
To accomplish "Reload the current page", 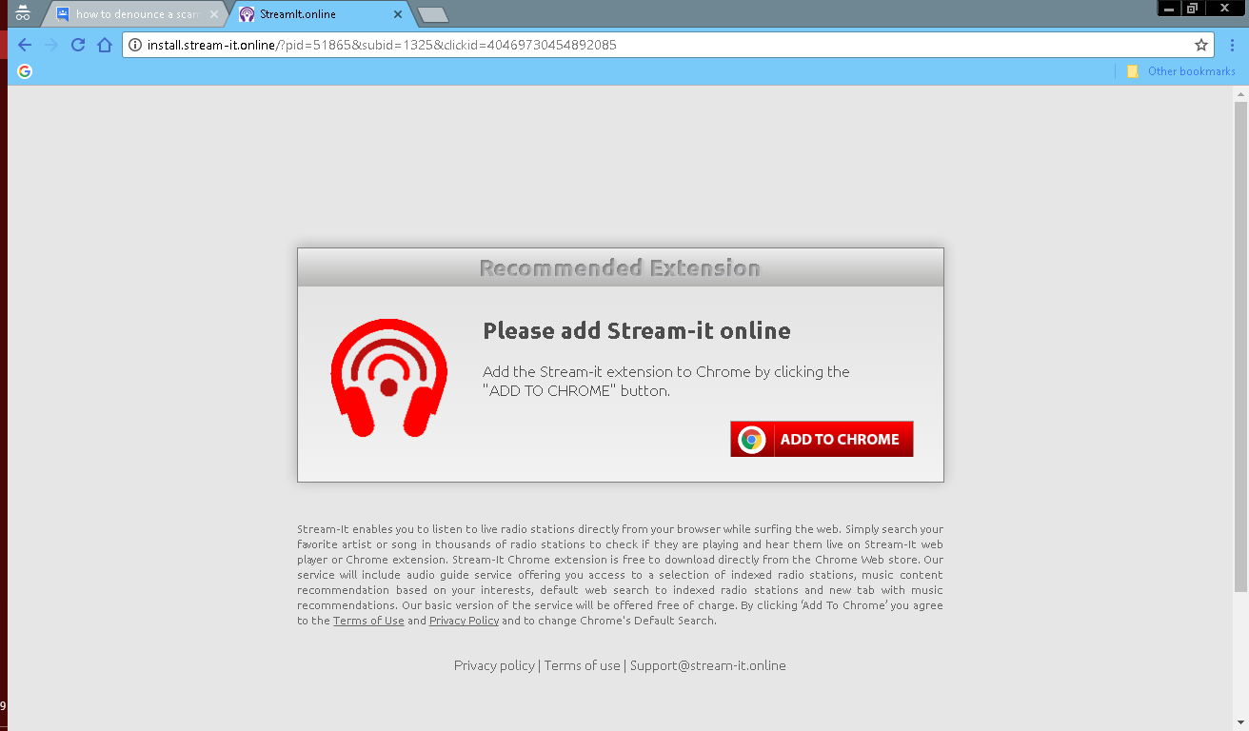I will (x=78, y=45).
